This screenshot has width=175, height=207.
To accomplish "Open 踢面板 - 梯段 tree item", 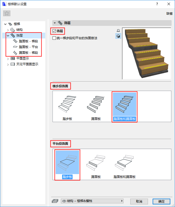I will click(28, 53).
